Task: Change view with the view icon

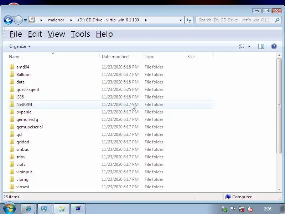Action: (242, 46)
